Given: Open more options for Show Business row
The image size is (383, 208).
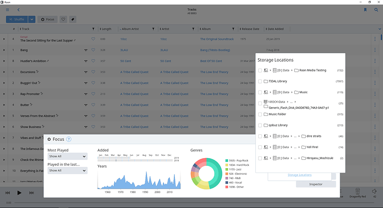Looking at the screenshot, I should click(x=375, y=126).
